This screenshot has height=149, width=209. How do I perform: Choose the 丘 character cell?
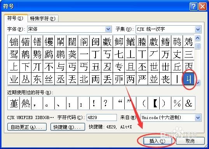[177, 67]
